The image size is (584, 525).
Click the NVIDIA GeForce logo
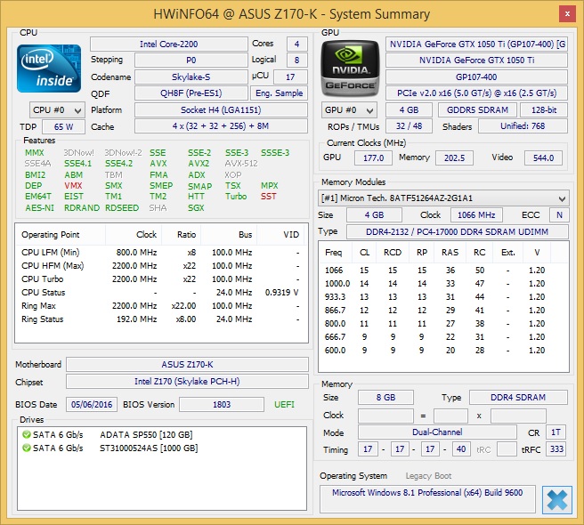350,69
